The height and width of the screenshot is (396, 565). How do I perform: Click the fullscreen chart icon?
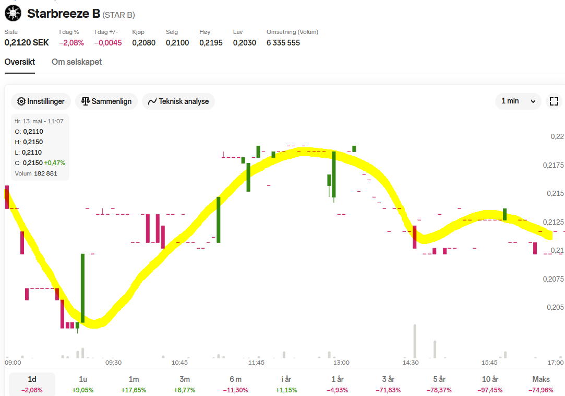tap(554, 101)
